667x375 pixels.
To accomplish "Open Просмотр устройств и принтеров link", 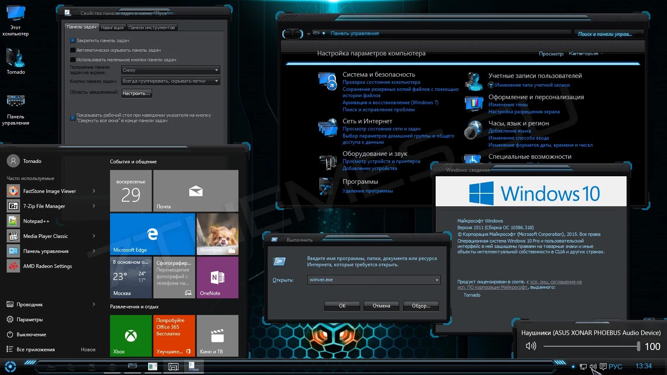I will [x=381, y=161].
